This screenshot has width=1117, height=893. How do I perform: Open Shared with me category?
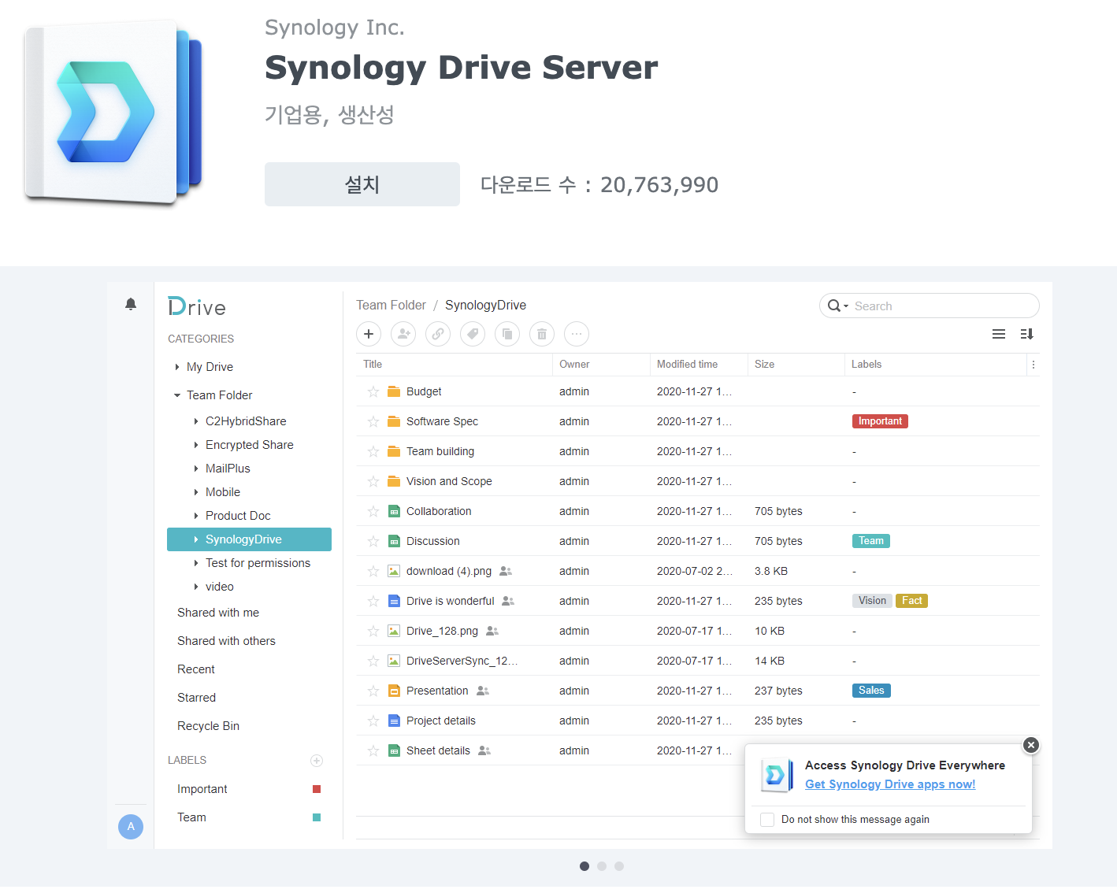(218, 613)
